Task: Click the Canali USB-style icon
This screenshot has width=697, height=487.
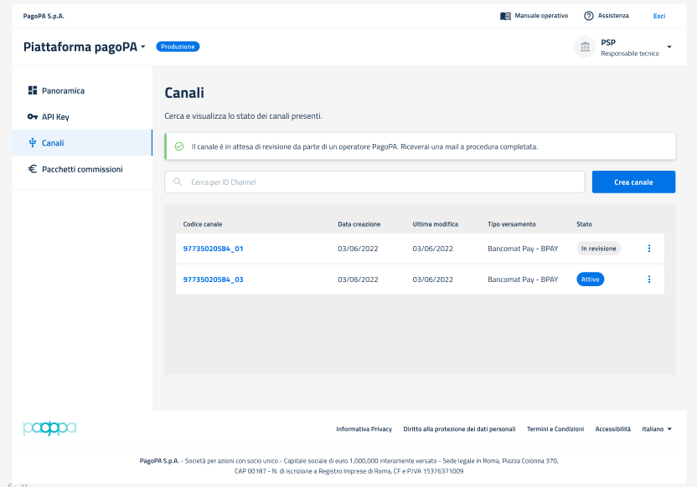Action: 33,143
